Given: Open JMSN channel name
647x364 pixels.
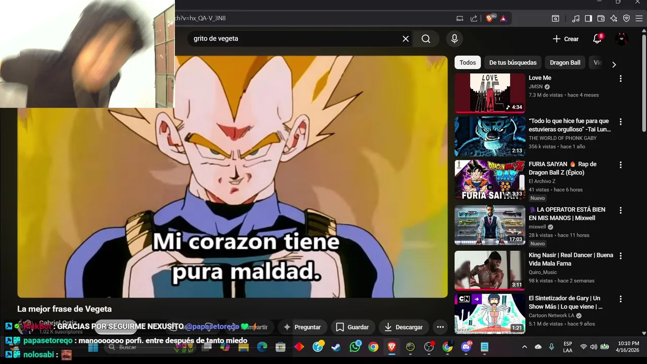Looking at the screenshot, I should pos(536,87).
